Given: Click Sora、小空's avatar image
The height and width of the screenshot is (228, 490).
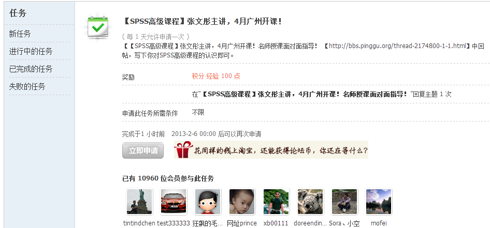Looking at the screenshot, I should 344,202.
